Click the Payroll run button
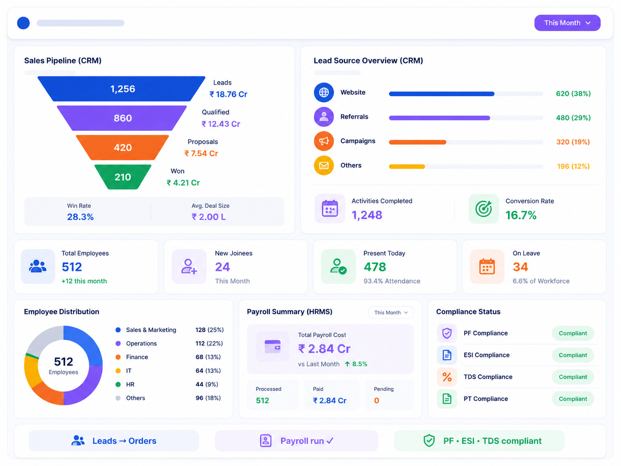Screen dimensions: 621x466 click(x=296, y=441)
